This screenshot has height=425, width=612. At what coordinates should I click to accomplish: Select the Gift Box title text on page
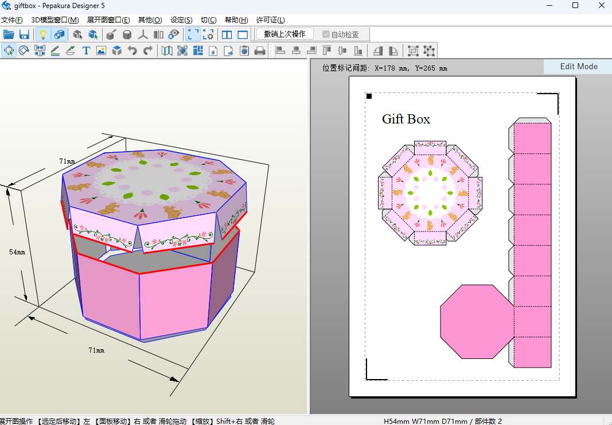[x=406, y=119]
